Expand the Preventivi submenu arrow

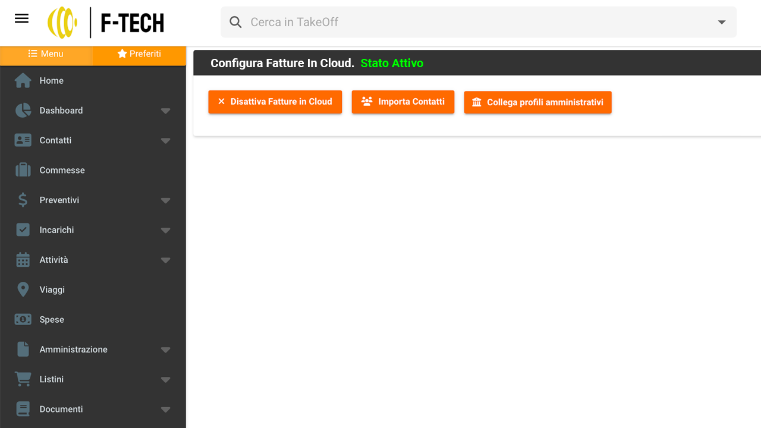click(x=166, y=200)
